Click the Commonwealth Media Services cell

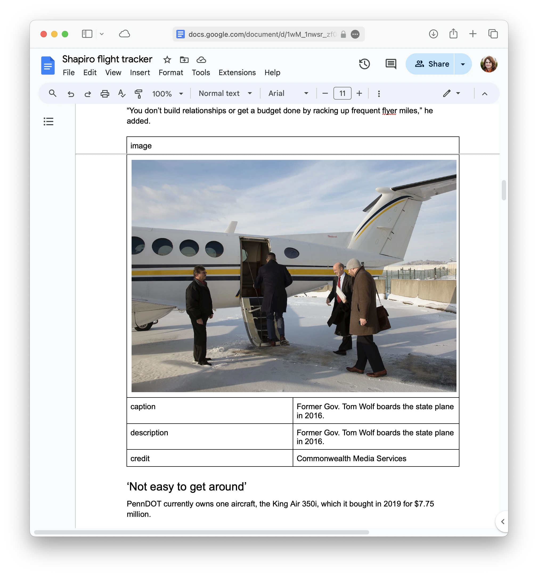pyautogui.click(x=376, y=458)
